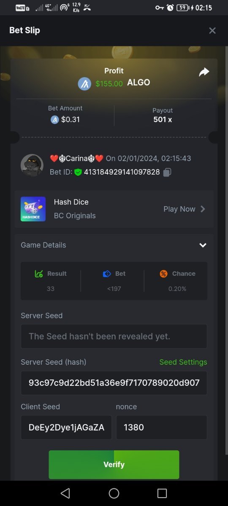Close the Bet Slip panel
The height and width of the screenshot is (506, 228).
pyautogui.click(x=212, y=30)
